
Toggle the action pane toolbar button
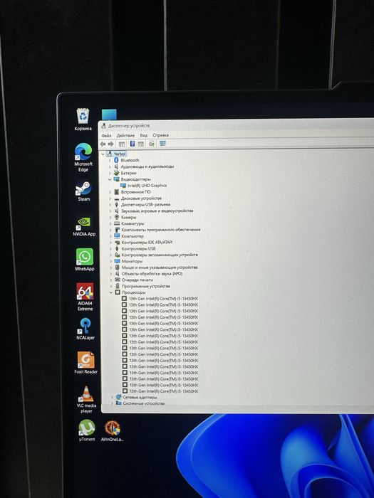coord(141,144)
